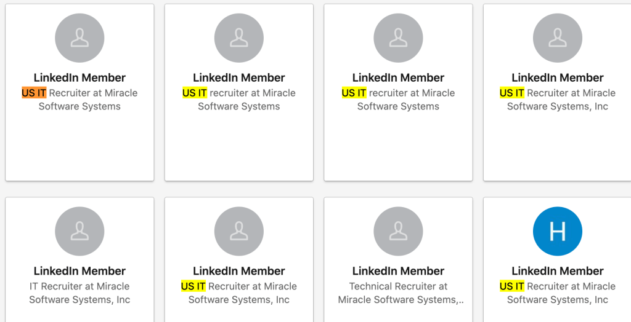Open the "Technical Recruiter at Miracle Software Systems" headline
The width and height of the screenshot is (631, 322).
pyautogui.click(x=398, y=293)
